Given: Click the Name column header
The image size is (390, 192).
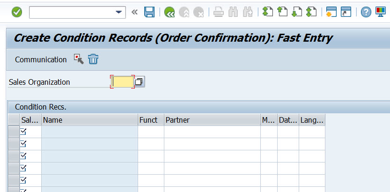Looking at the screenshot, I should 89,120.
